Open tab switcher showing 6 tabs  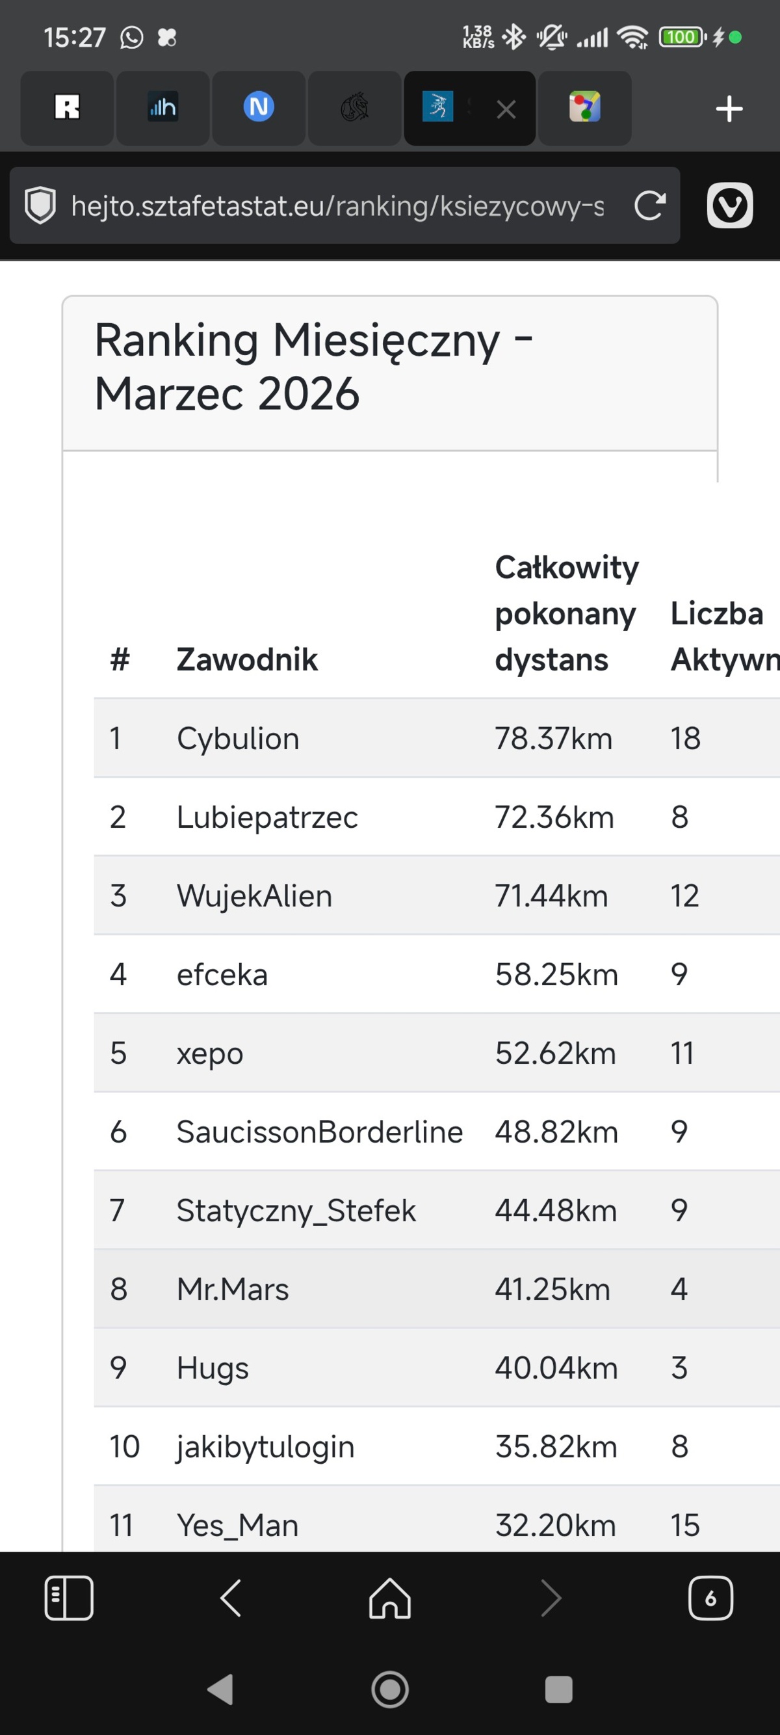pyautogui.click(x=710, y=1597)
